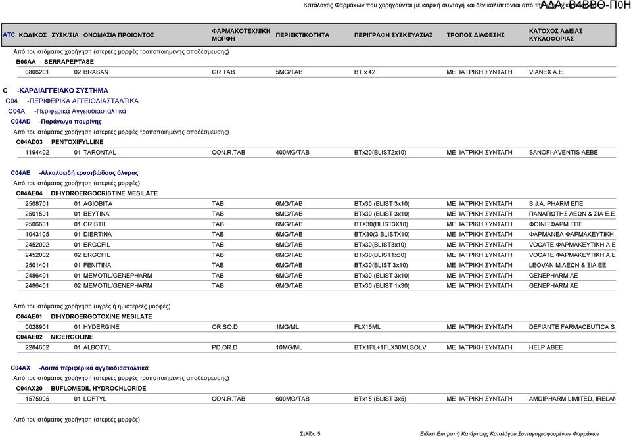Click SANOFI-AVENTIS AEBE license holder
The image size is (631, 438).
coord(563,152)
